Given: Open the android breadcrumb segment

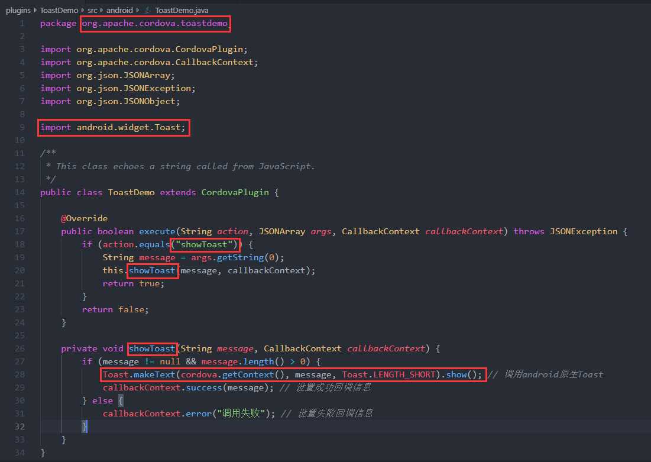Looking at the screenshot, I should pos(119,11).
